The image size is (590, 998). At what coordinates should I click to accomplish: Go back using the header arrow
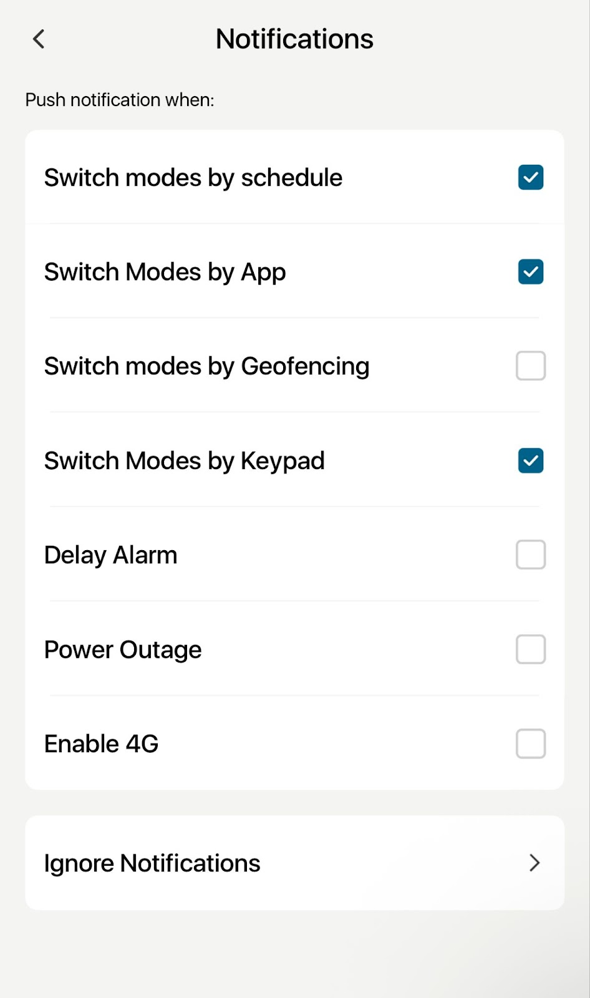[x=39, y=39]
